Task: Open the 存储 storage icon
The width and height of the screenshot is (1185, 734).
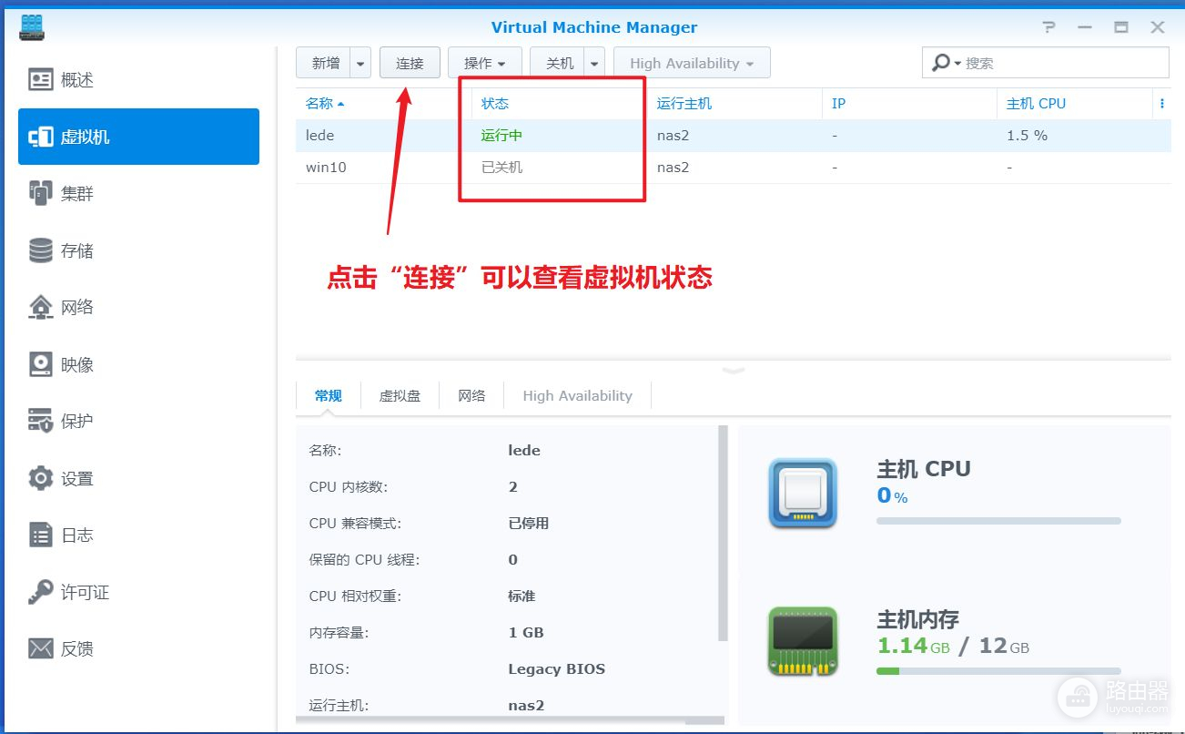Action: [x=41, y=250]
